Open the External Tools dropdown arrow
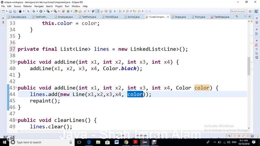This screenshot has width=260, height=146. pyautogui.click(x=59, y=11)
